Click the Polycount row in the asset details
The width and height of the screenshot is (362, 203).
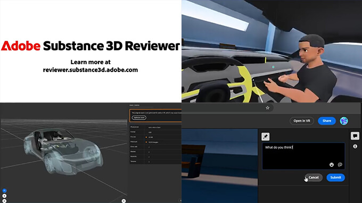155,142
